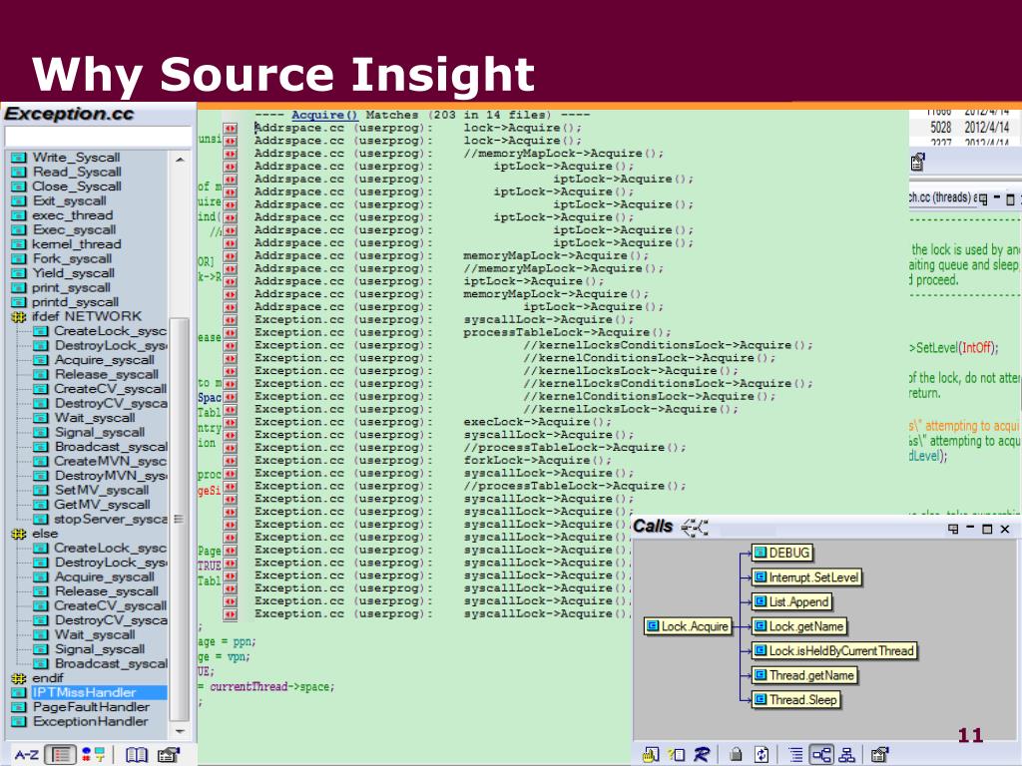Click source link icon for execLock->Acquire row
This screenshot has height=766, width=1022.
pos(231,422)
